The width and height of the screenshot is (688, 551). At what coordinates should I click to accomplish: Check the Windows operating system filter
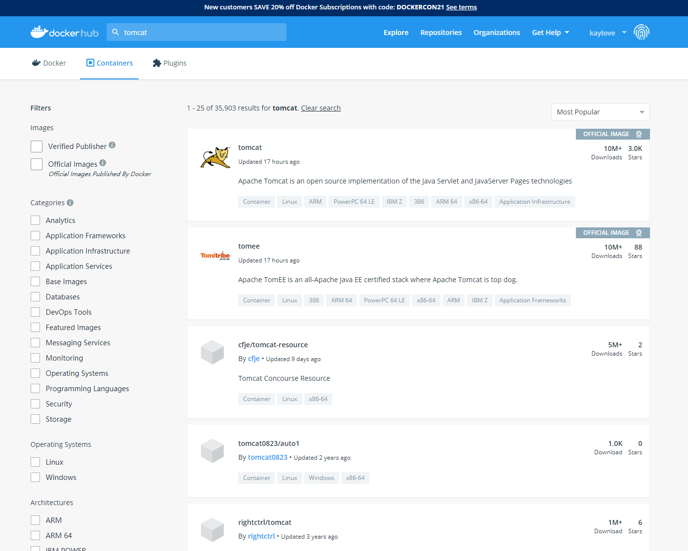coord(36,477)
